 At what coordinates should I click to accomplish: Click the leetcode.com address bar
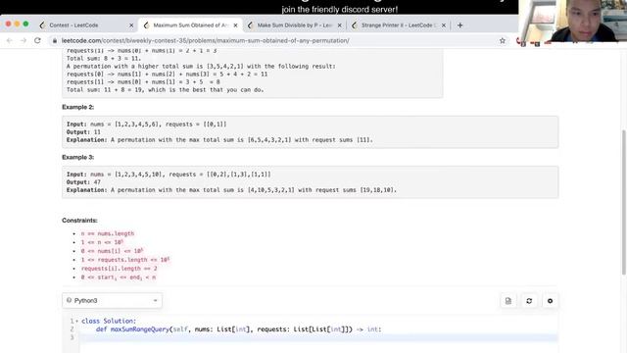[x=205, y=41]
